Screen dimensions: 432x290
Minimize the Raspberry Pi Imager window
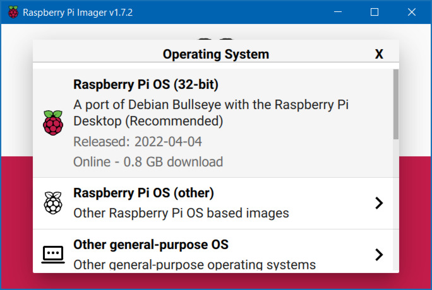tap(339, 12)
